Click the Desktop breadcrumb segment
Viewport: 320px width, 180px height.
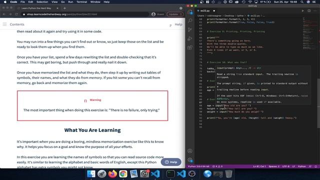click(x=229, y=15)
